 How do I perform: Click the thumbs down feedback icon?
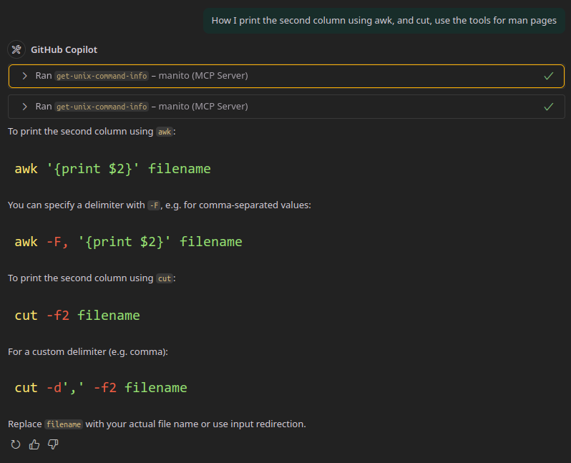pos(53,444)
